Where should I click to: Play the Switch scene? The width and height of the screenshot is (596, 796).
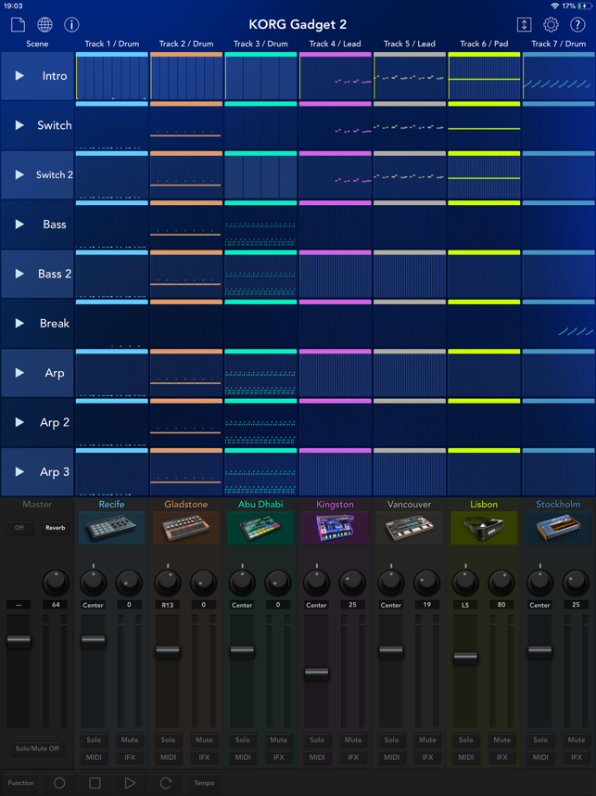click(x=19, y=125)
